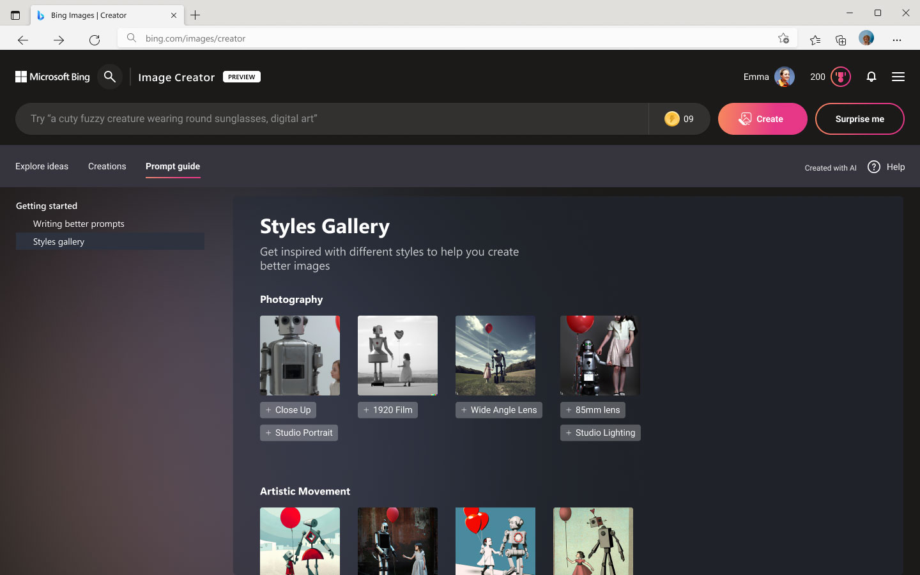Switch to the Explore ideas tab
The width and height of the screenshot is (920, 575).
tap(42, 166)
